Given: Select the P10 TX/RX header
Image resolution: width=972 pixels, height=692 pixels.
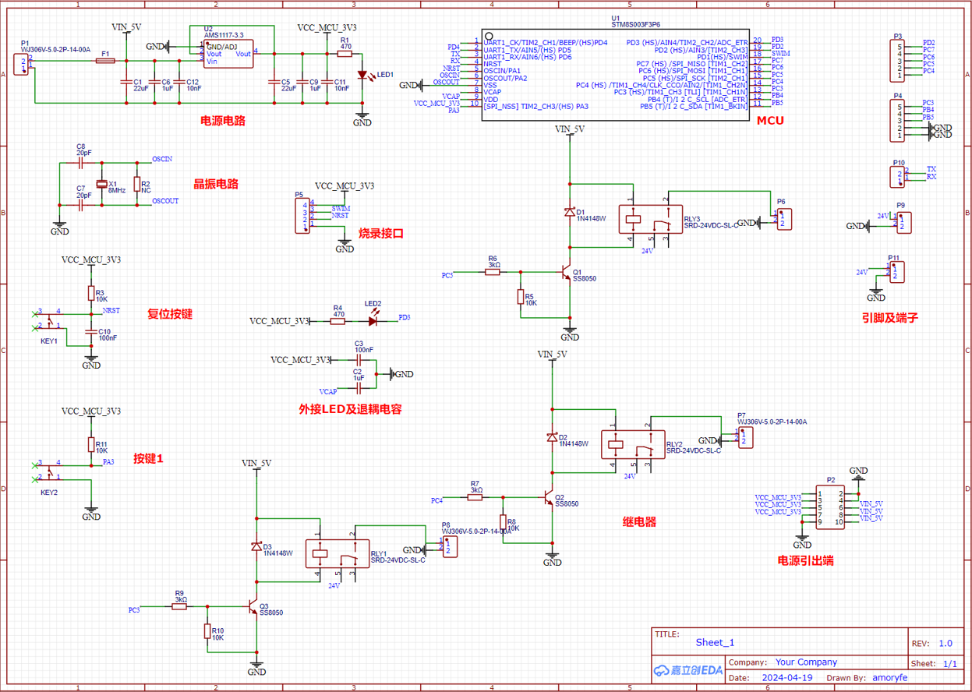Looking at the screenshot, I should click(899, 177).
